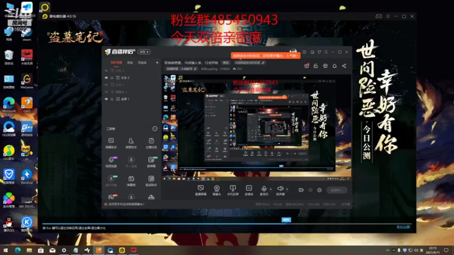Open 腾讯QQ desktop shortcut

(x=9, y=224)
